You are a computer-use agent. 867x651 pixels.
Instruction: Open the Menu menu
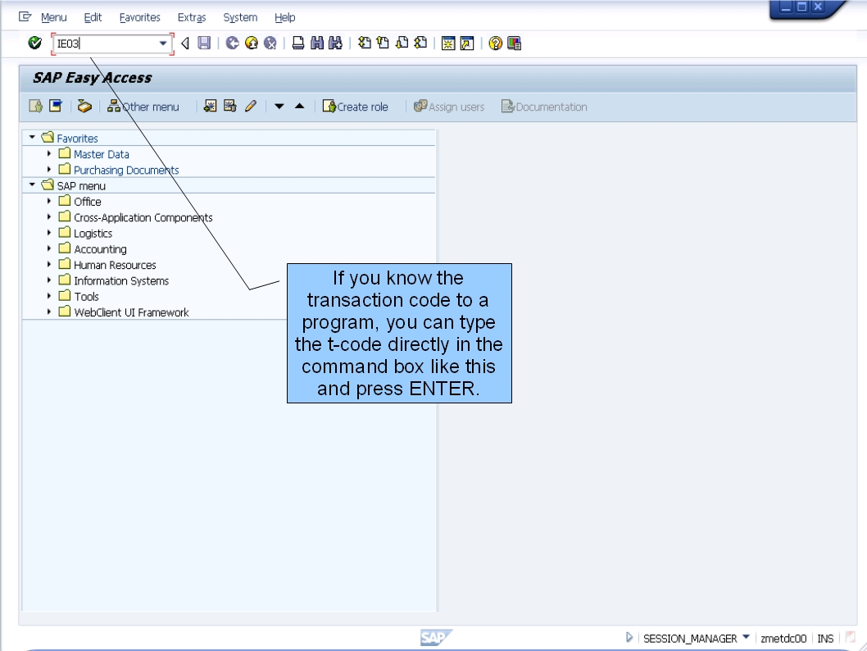[x=53, y=18]
